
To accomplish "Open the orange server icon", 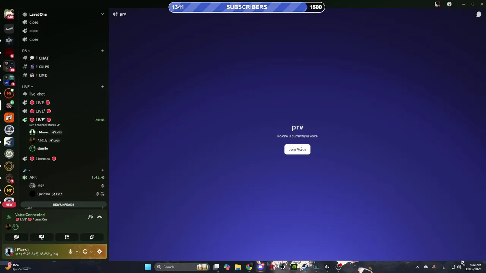I will coord(9,118).
